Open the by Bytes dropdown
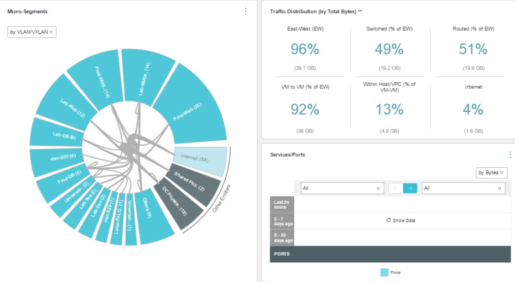This screenshot has height=282, width=515. [491, 173]
